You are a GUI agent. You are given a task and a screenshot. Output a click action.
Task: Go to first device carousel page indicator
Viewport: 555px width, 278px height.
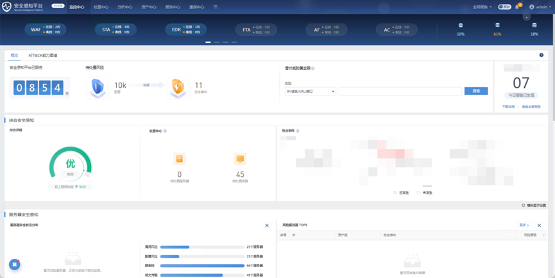[x=208, y=42]
